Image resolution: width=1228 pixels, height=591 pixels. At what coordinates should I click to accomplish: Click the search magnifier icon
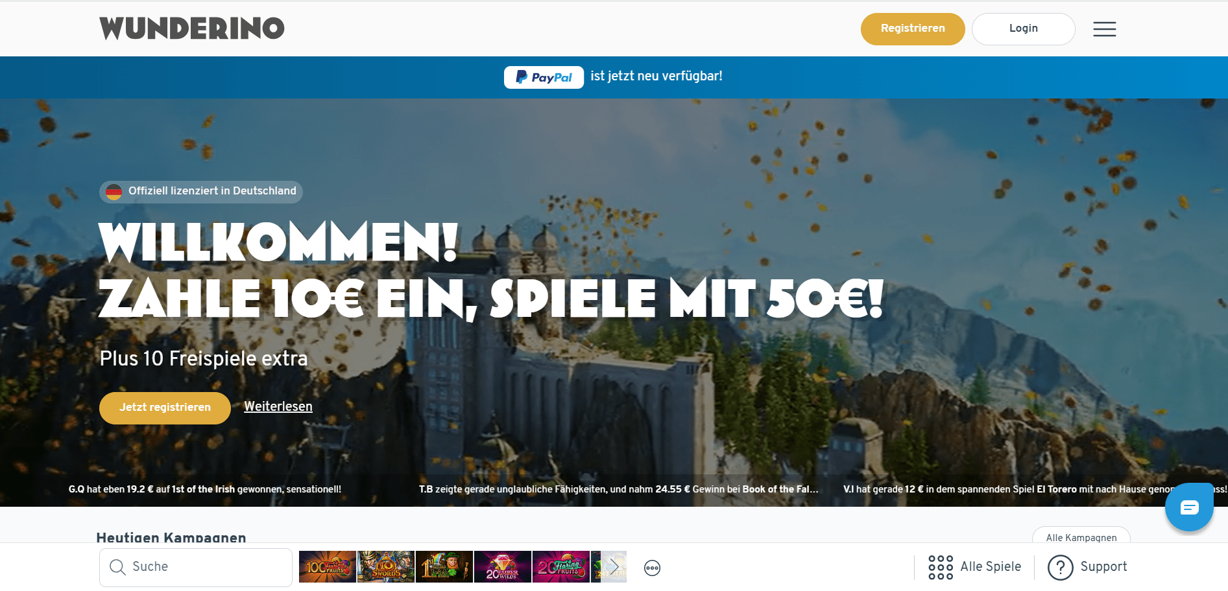(x=117, y=567)
